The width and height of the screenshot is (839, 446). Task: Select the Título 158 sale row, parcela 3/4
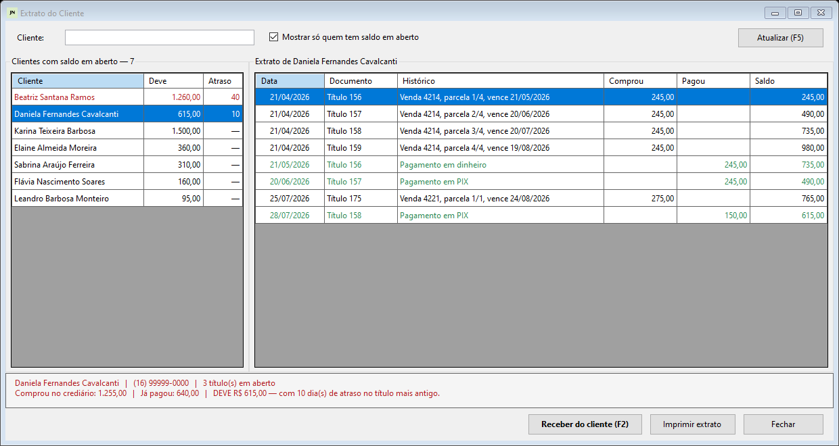pyautogui.click(x=541, y=131)
